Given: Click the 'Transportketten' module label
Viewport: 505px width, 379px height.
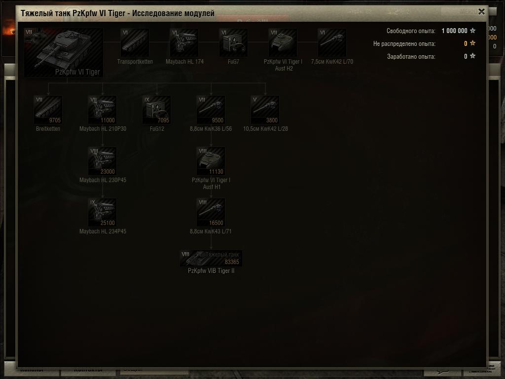Looking at the screenshot, I should (135, 62).
